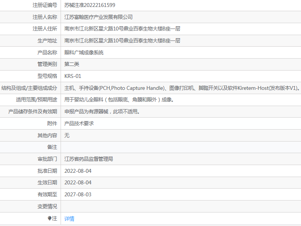The width and height of the screenshot is (301, 226).
Task: Select expiry date 2027-08-03
Action: click(x=78, y=194)
